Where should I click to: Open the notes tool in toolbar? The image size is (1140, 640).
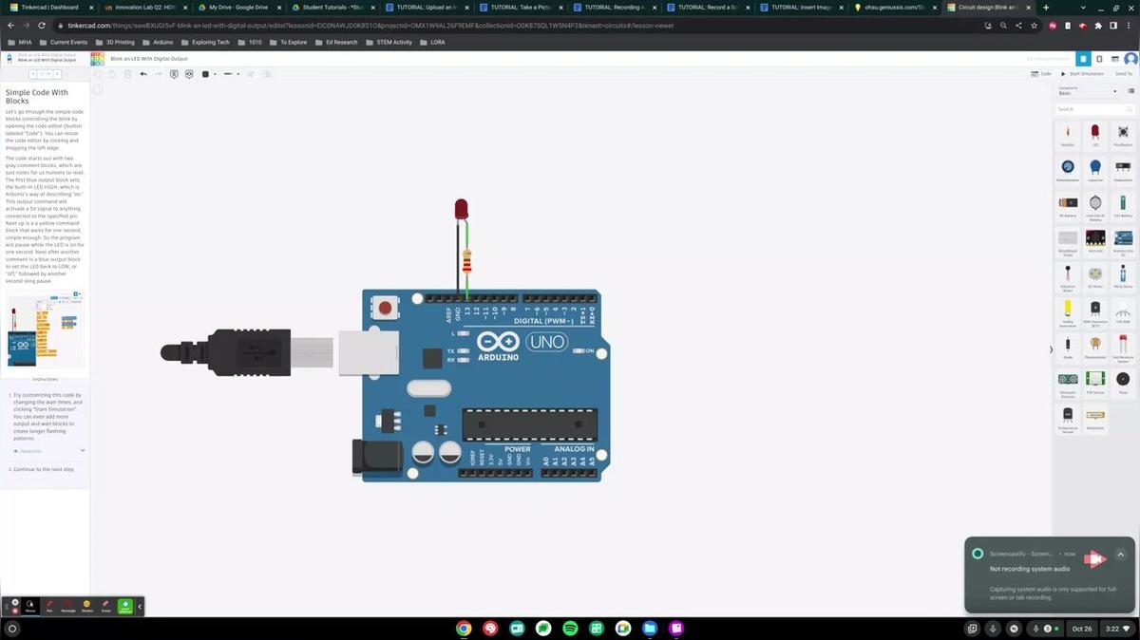click(x=174, y=74)
